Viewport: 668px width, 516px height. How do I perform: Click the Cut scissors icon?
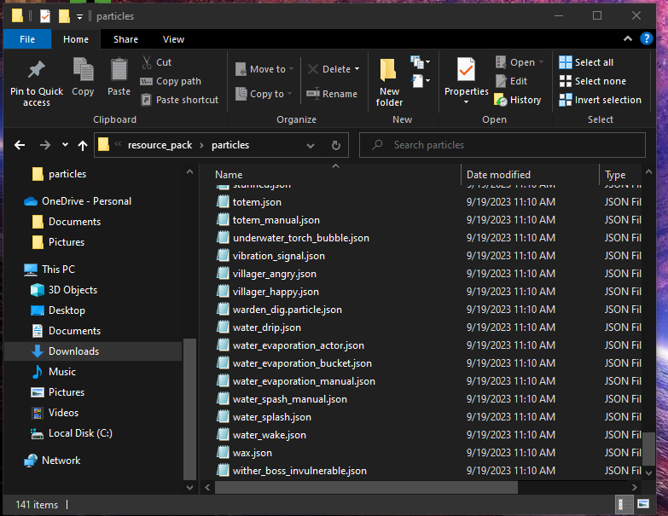(147, 62)
